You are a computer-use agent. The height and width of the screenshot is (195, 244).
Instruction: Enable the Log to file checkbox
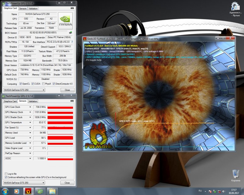pyautogui.click(x=6, y=174)
